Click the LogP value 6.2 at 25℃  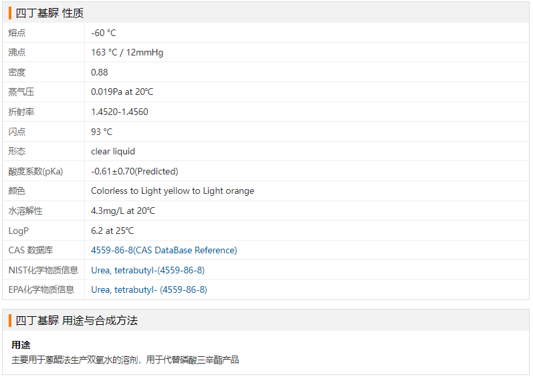tap(112, 231)
